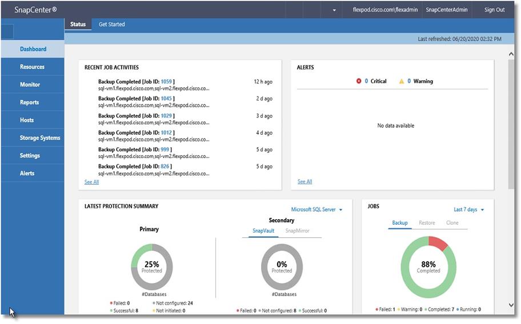Screen dimensions: 521x324
Task: Select the Restore jobs tab
Action: pos(427,223)
